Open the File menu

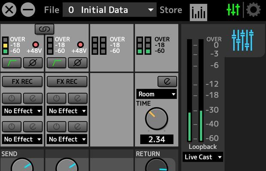pyautogui.click(x=51, y=10)
